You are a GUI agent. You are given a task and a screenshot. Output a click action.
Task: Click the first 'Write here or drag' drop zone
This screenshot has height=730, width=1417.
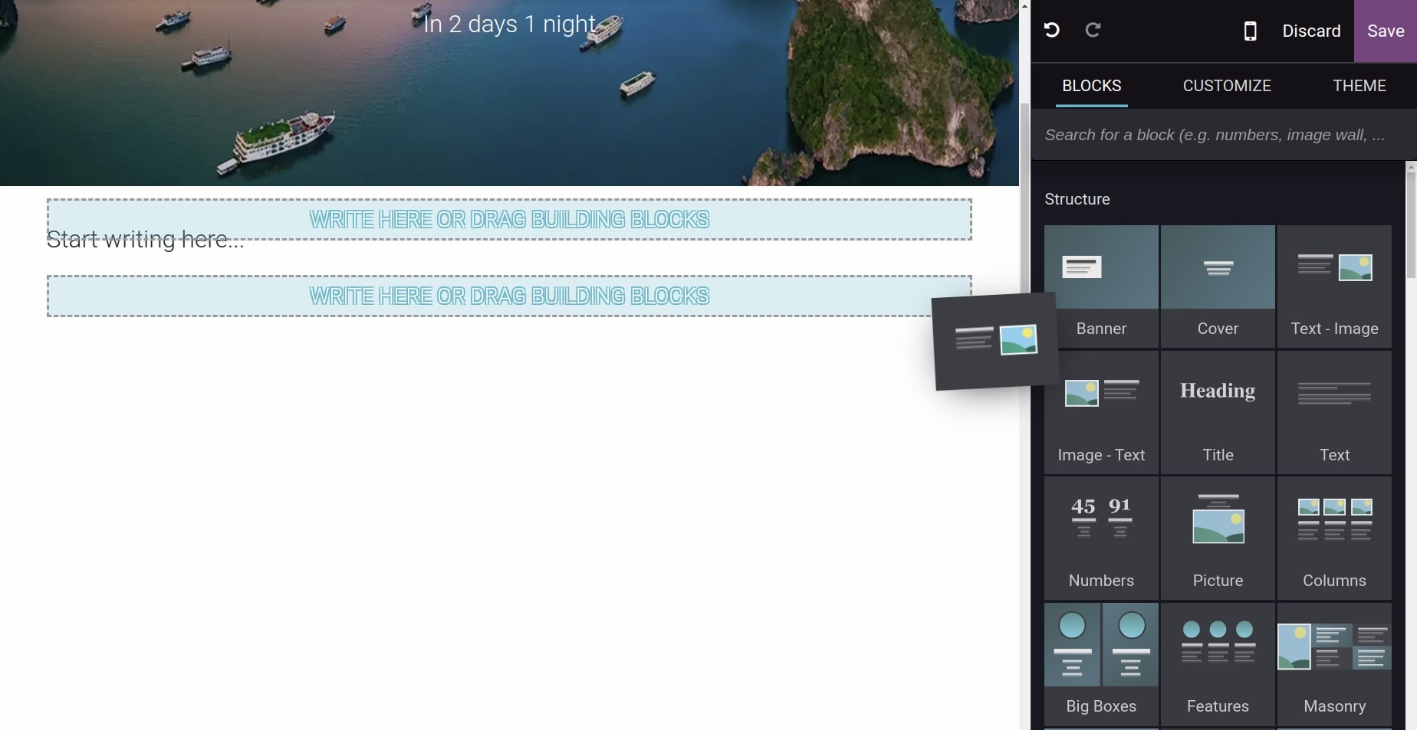(509, 219)
